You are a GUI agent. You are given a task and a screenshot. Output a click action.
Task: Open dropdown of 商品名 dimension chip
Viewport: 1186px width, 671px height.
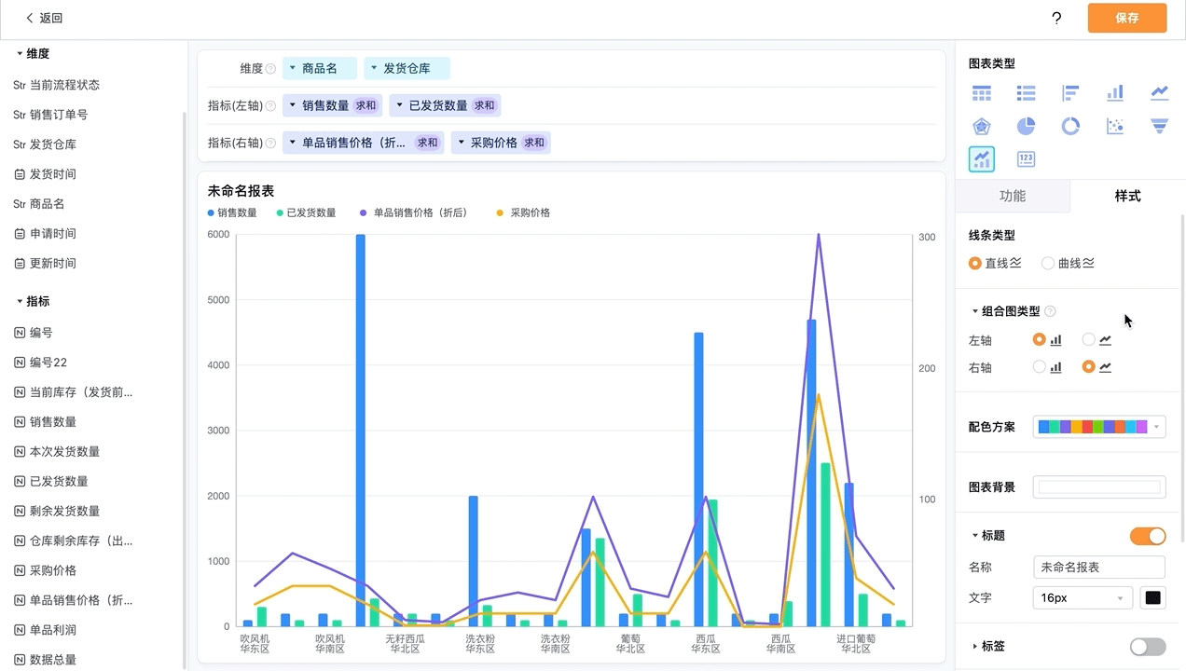(292, 69)
